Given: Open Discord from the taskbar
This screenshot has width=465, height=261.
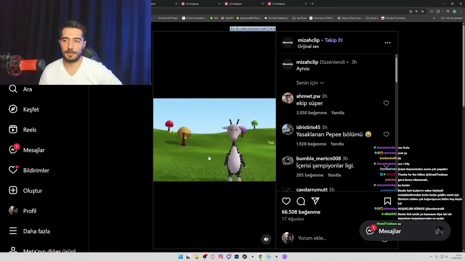Looking at the screenshot, I should [x=229, y=257].
